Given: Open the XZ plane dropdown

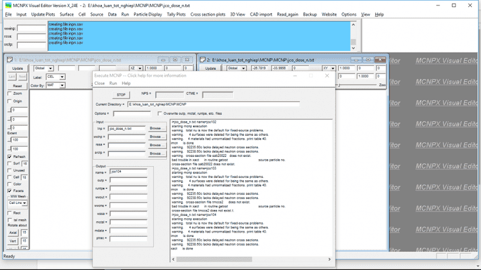Looking at the screenshot, I should click(x=139, y=68).
